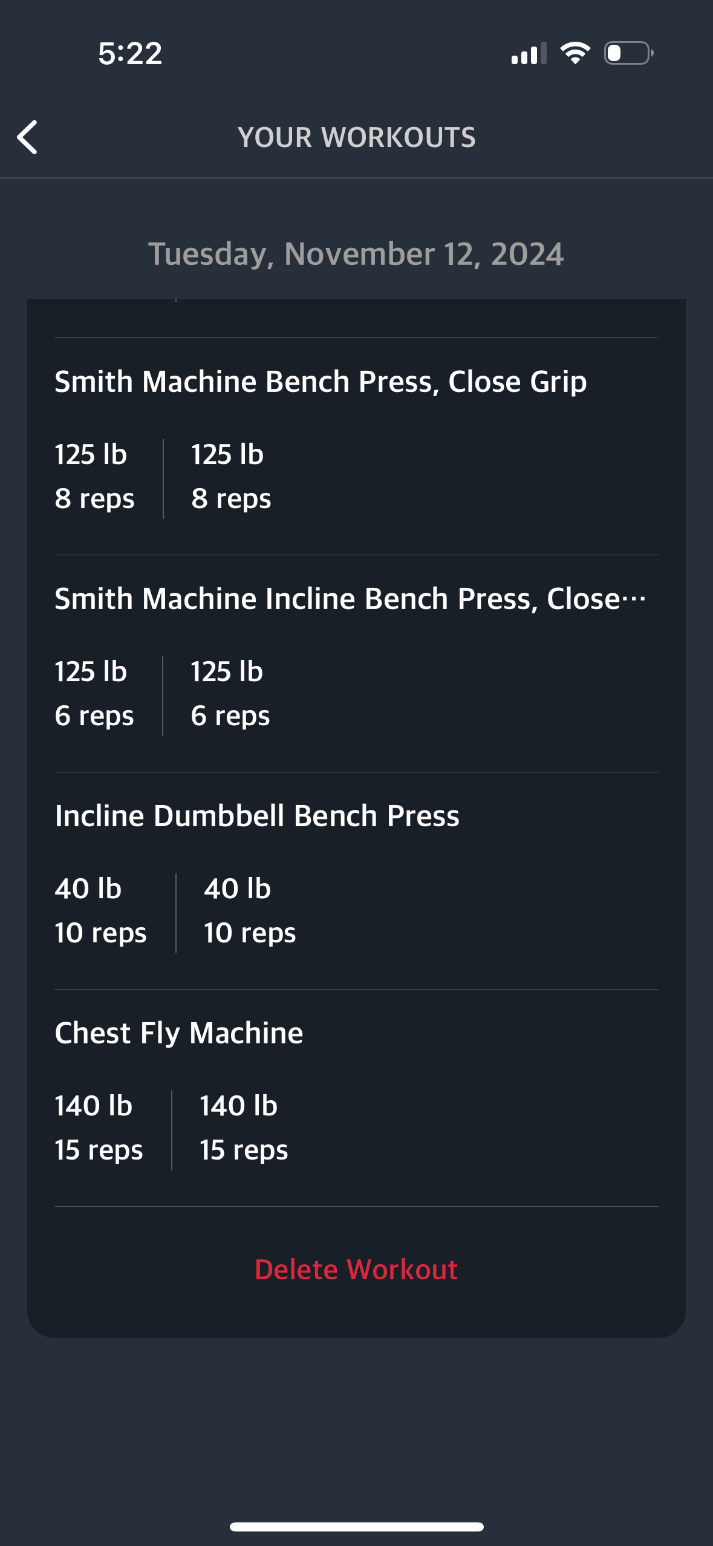Screen dimensions: 713x1546
Task: Expand truncated Smith Machine Incline Bench Press title
Action: 350,599
